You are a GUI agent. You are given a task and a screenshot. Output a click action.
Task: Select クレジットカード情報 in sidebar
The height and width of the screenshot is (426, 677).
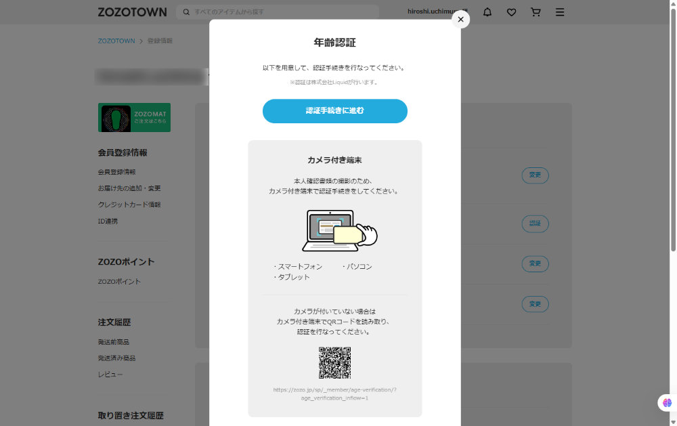pos(129,205)
